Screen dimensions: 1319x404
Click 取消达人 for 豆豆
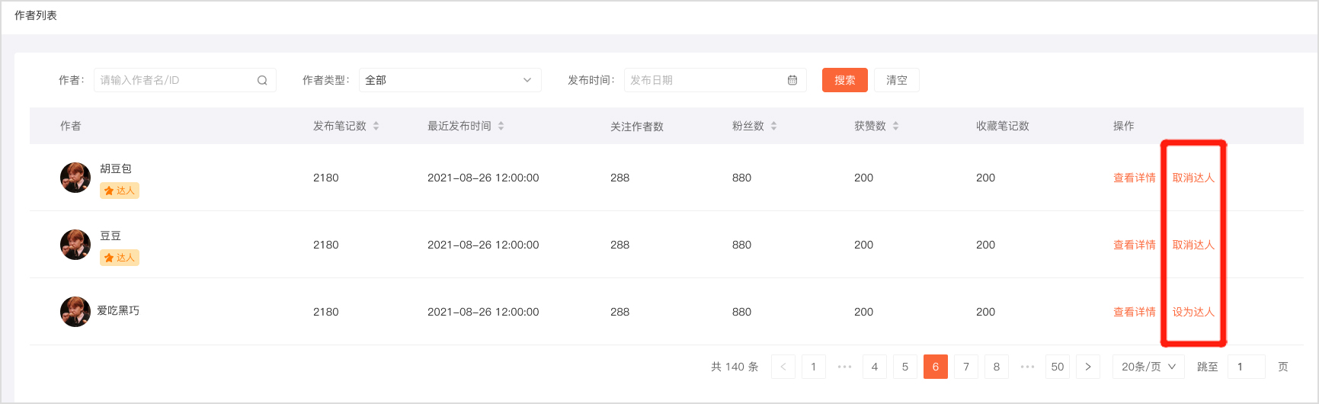tap(1193, 245)
